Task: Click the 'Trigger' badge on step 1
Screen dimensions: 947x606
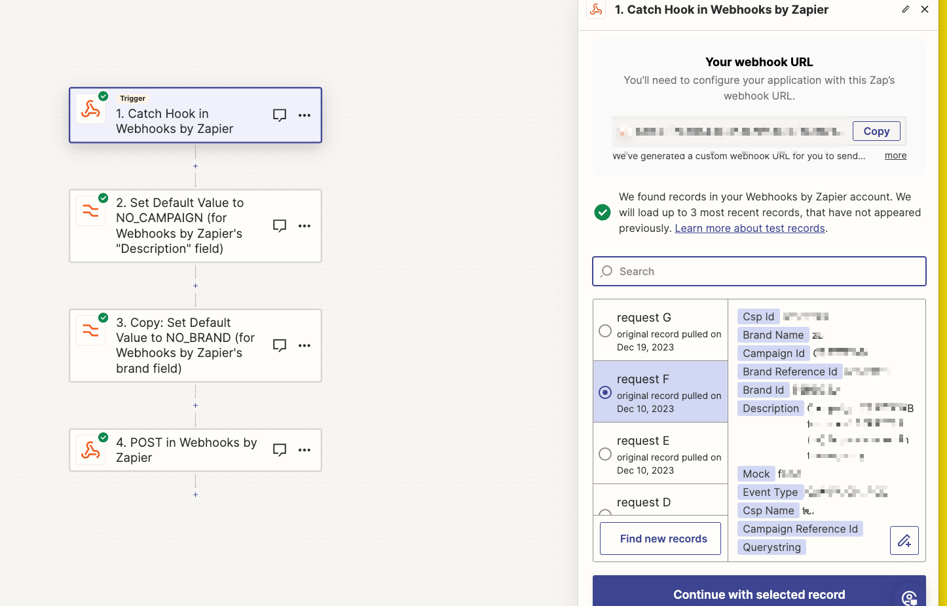Action: 132,98
